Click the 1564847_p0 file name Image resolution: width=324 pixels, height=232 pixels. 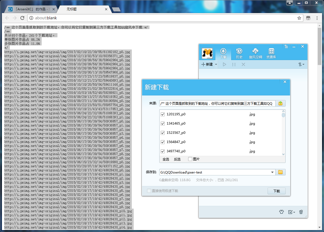click(176, 142)
